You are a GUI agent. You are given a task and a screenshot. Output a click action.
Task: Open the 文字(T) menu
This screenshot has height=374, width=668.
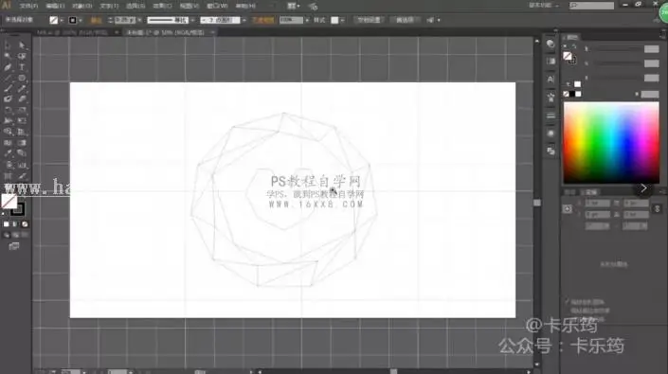pyautogui.click(x=109, y=6)
